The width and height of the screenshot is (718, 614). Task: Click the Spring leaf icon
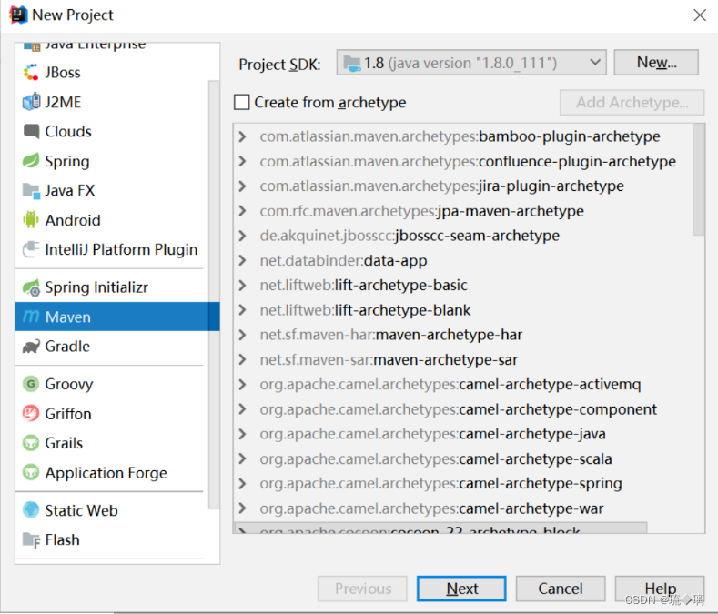point(31,161)
